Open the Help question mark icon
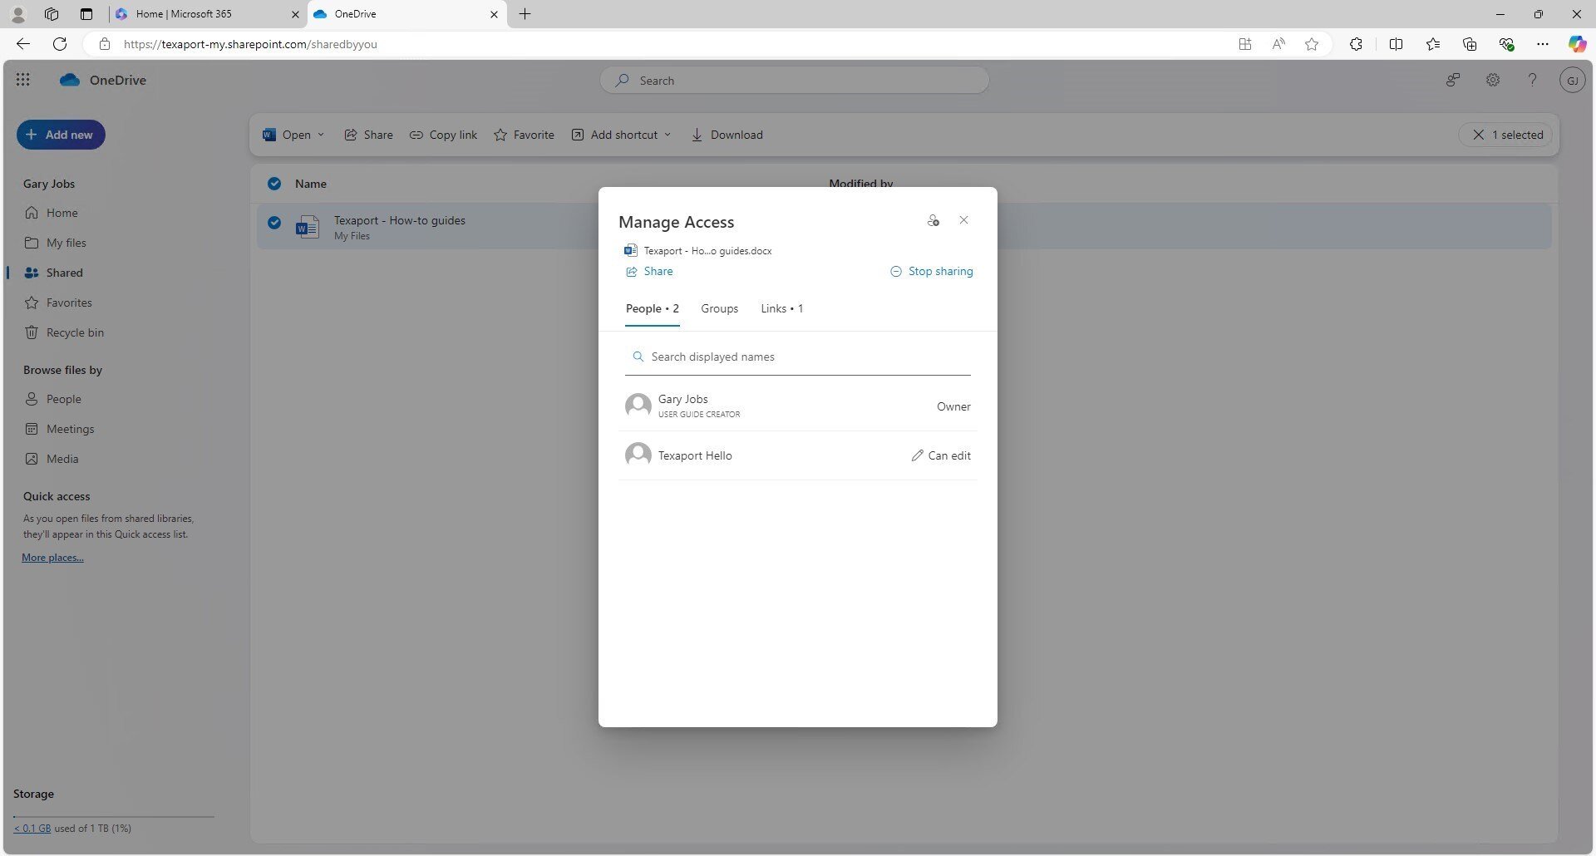1596x856 pixels. [x=1533, y=80]
